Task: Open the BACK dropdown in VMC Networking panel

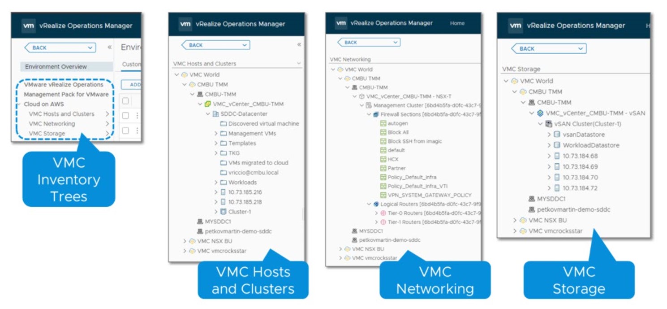Action: pos(395,43)
